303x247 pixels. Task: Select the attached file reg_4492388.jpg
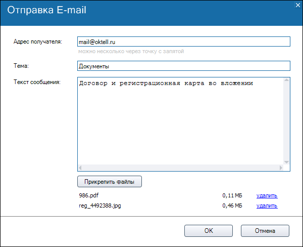tap(99, 205)
